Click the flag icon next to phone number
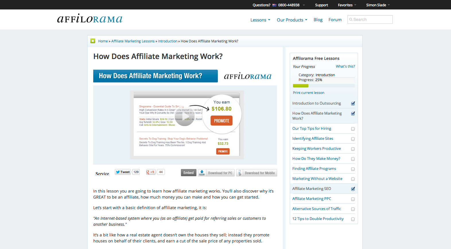This screenshot has height=249, width=451. click(x=274, y=5)
